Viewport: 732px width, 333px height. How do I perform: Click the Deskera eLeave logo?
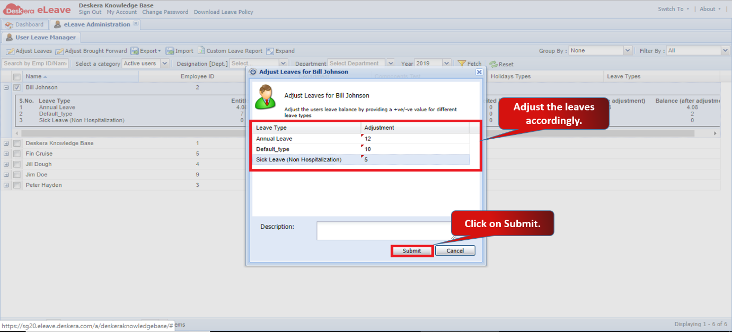pyautogui.click(x=37, y=10)
